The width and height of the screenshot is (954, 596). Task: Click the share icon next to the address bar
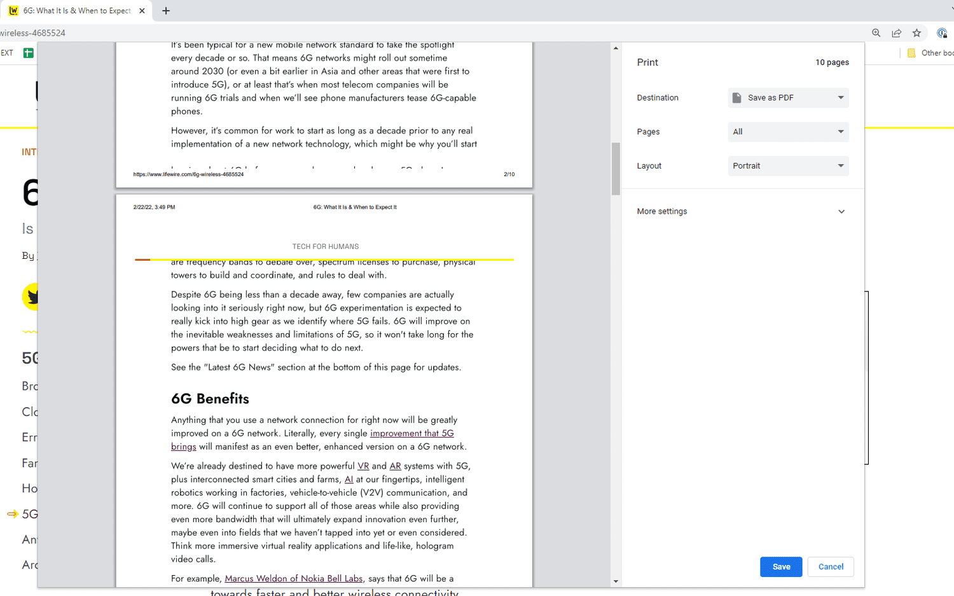897,32
